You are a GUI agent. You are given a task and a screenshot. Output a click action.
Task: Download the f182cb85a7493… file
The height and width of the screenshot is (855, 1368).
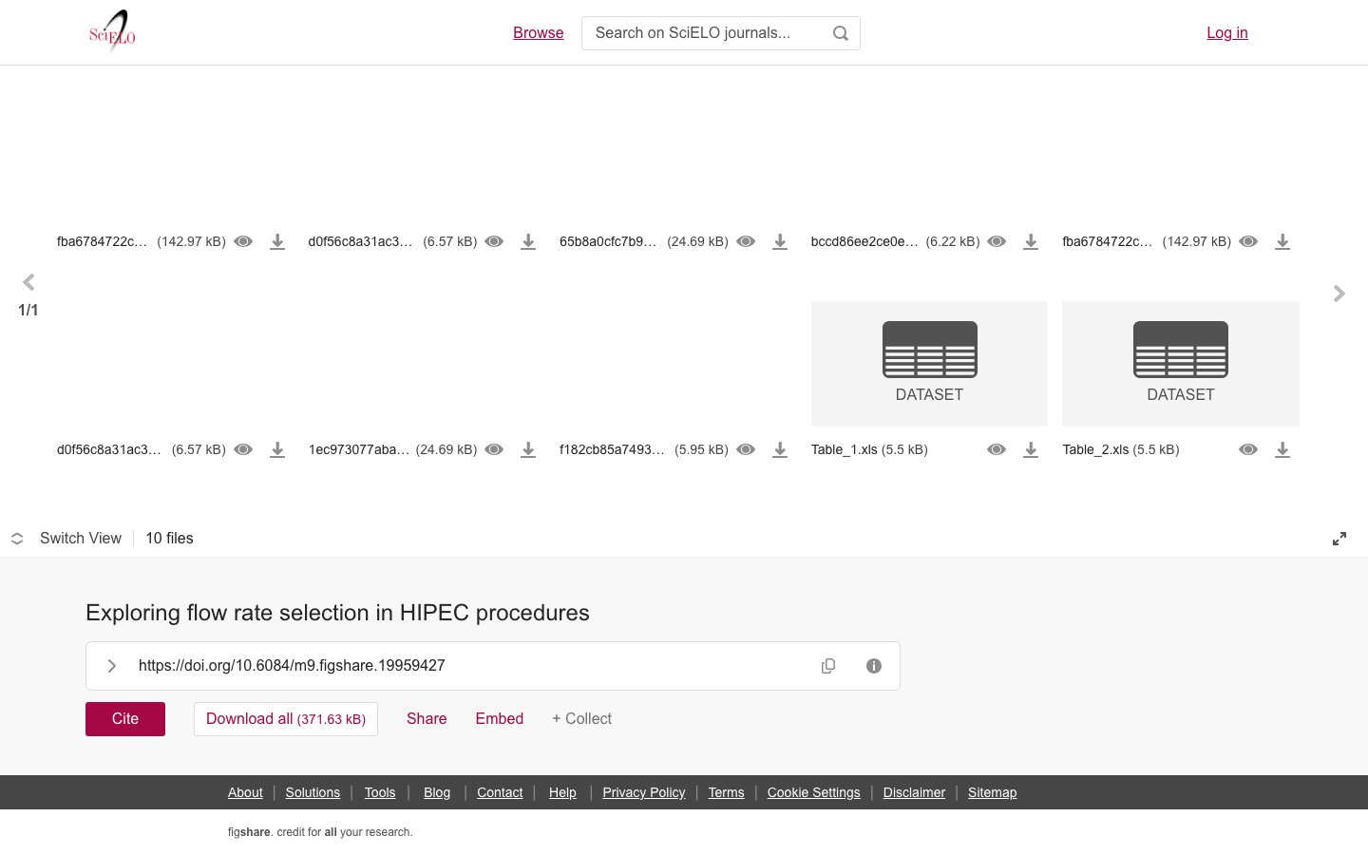point(780,449)
